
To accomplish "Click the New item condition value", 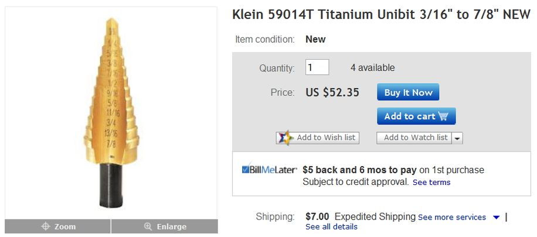I will 315,39.
